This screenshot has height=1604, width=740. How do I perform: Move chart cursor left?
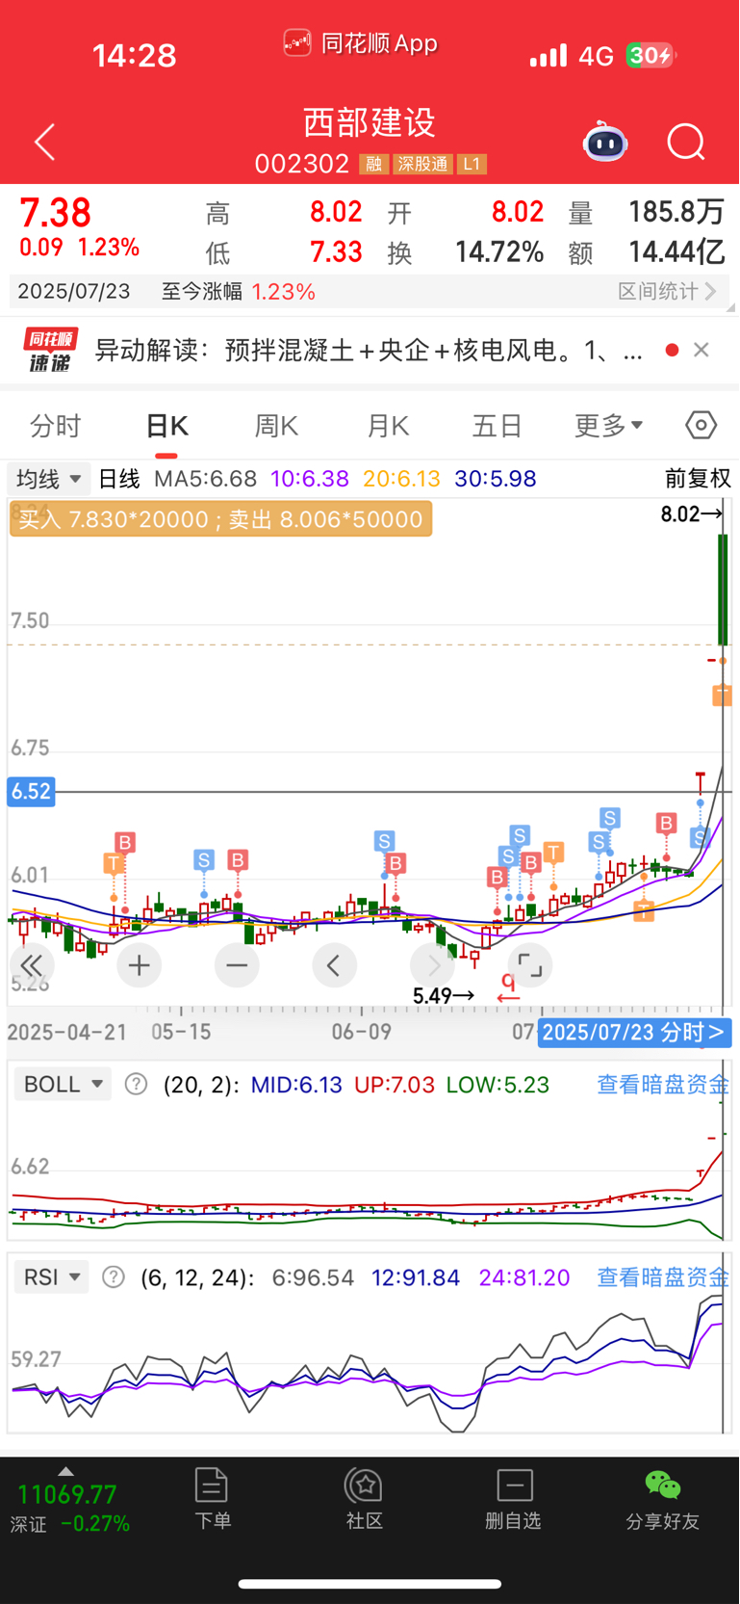(334, 965)
